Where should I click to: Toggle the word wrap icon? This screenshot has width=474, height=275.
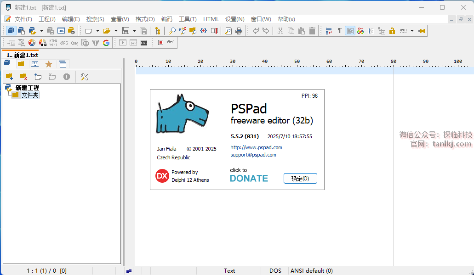(329, 31)
